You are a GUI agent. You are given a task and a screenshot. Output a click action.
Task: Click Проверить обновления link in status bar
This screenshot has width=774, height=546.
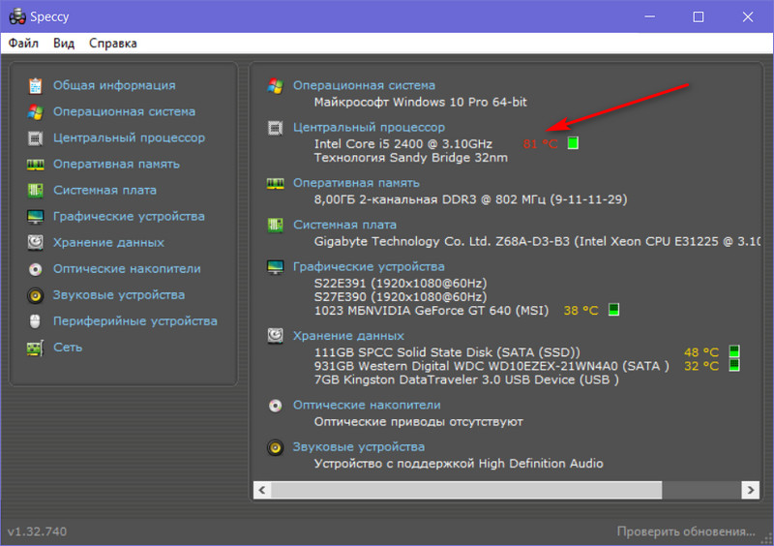[686, 531]
